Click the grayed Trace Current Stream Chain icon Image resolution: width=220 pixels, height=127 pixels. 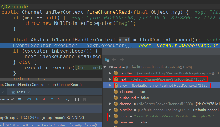(84, 100)
